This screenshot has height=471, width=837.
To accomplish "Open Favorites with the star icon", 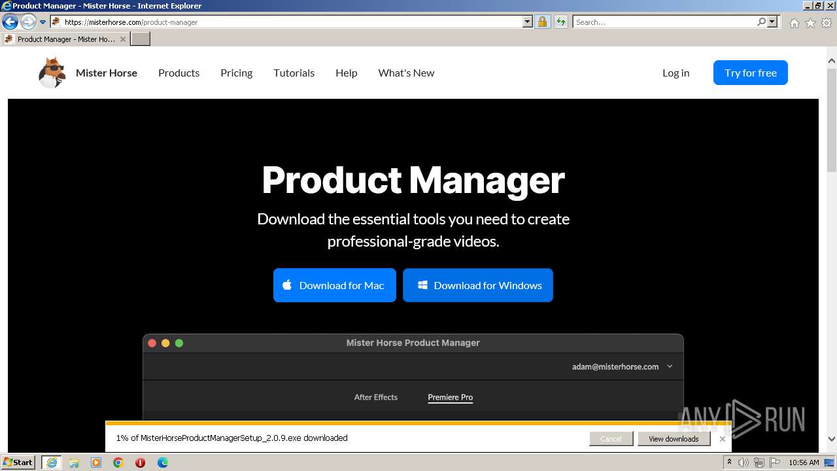I will click(810, 23).
